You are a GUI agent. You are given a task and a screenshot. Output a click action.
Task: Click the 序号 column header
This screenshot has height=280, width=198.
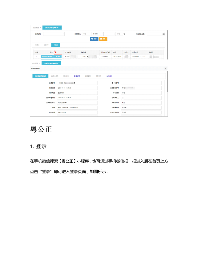click(x=36, y=52)
